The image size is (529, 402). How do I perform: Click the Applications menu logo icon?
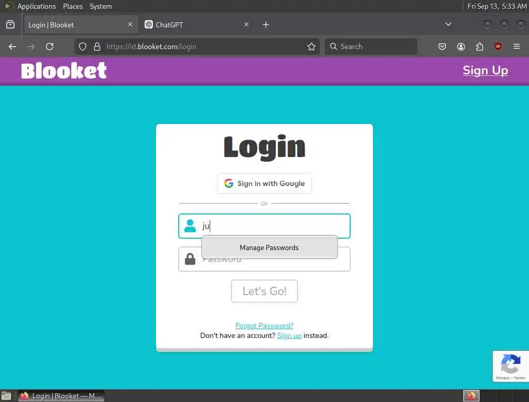tap(10, 6)
